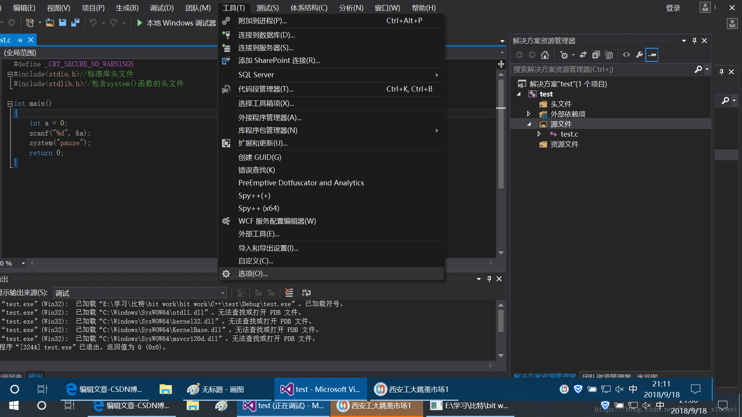Click the Save All toolbar icon
This screenshot has width=742, height=417.
point(75,23)
